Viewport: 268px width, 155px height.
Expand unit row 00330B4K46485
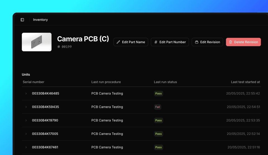coord(26,94)
